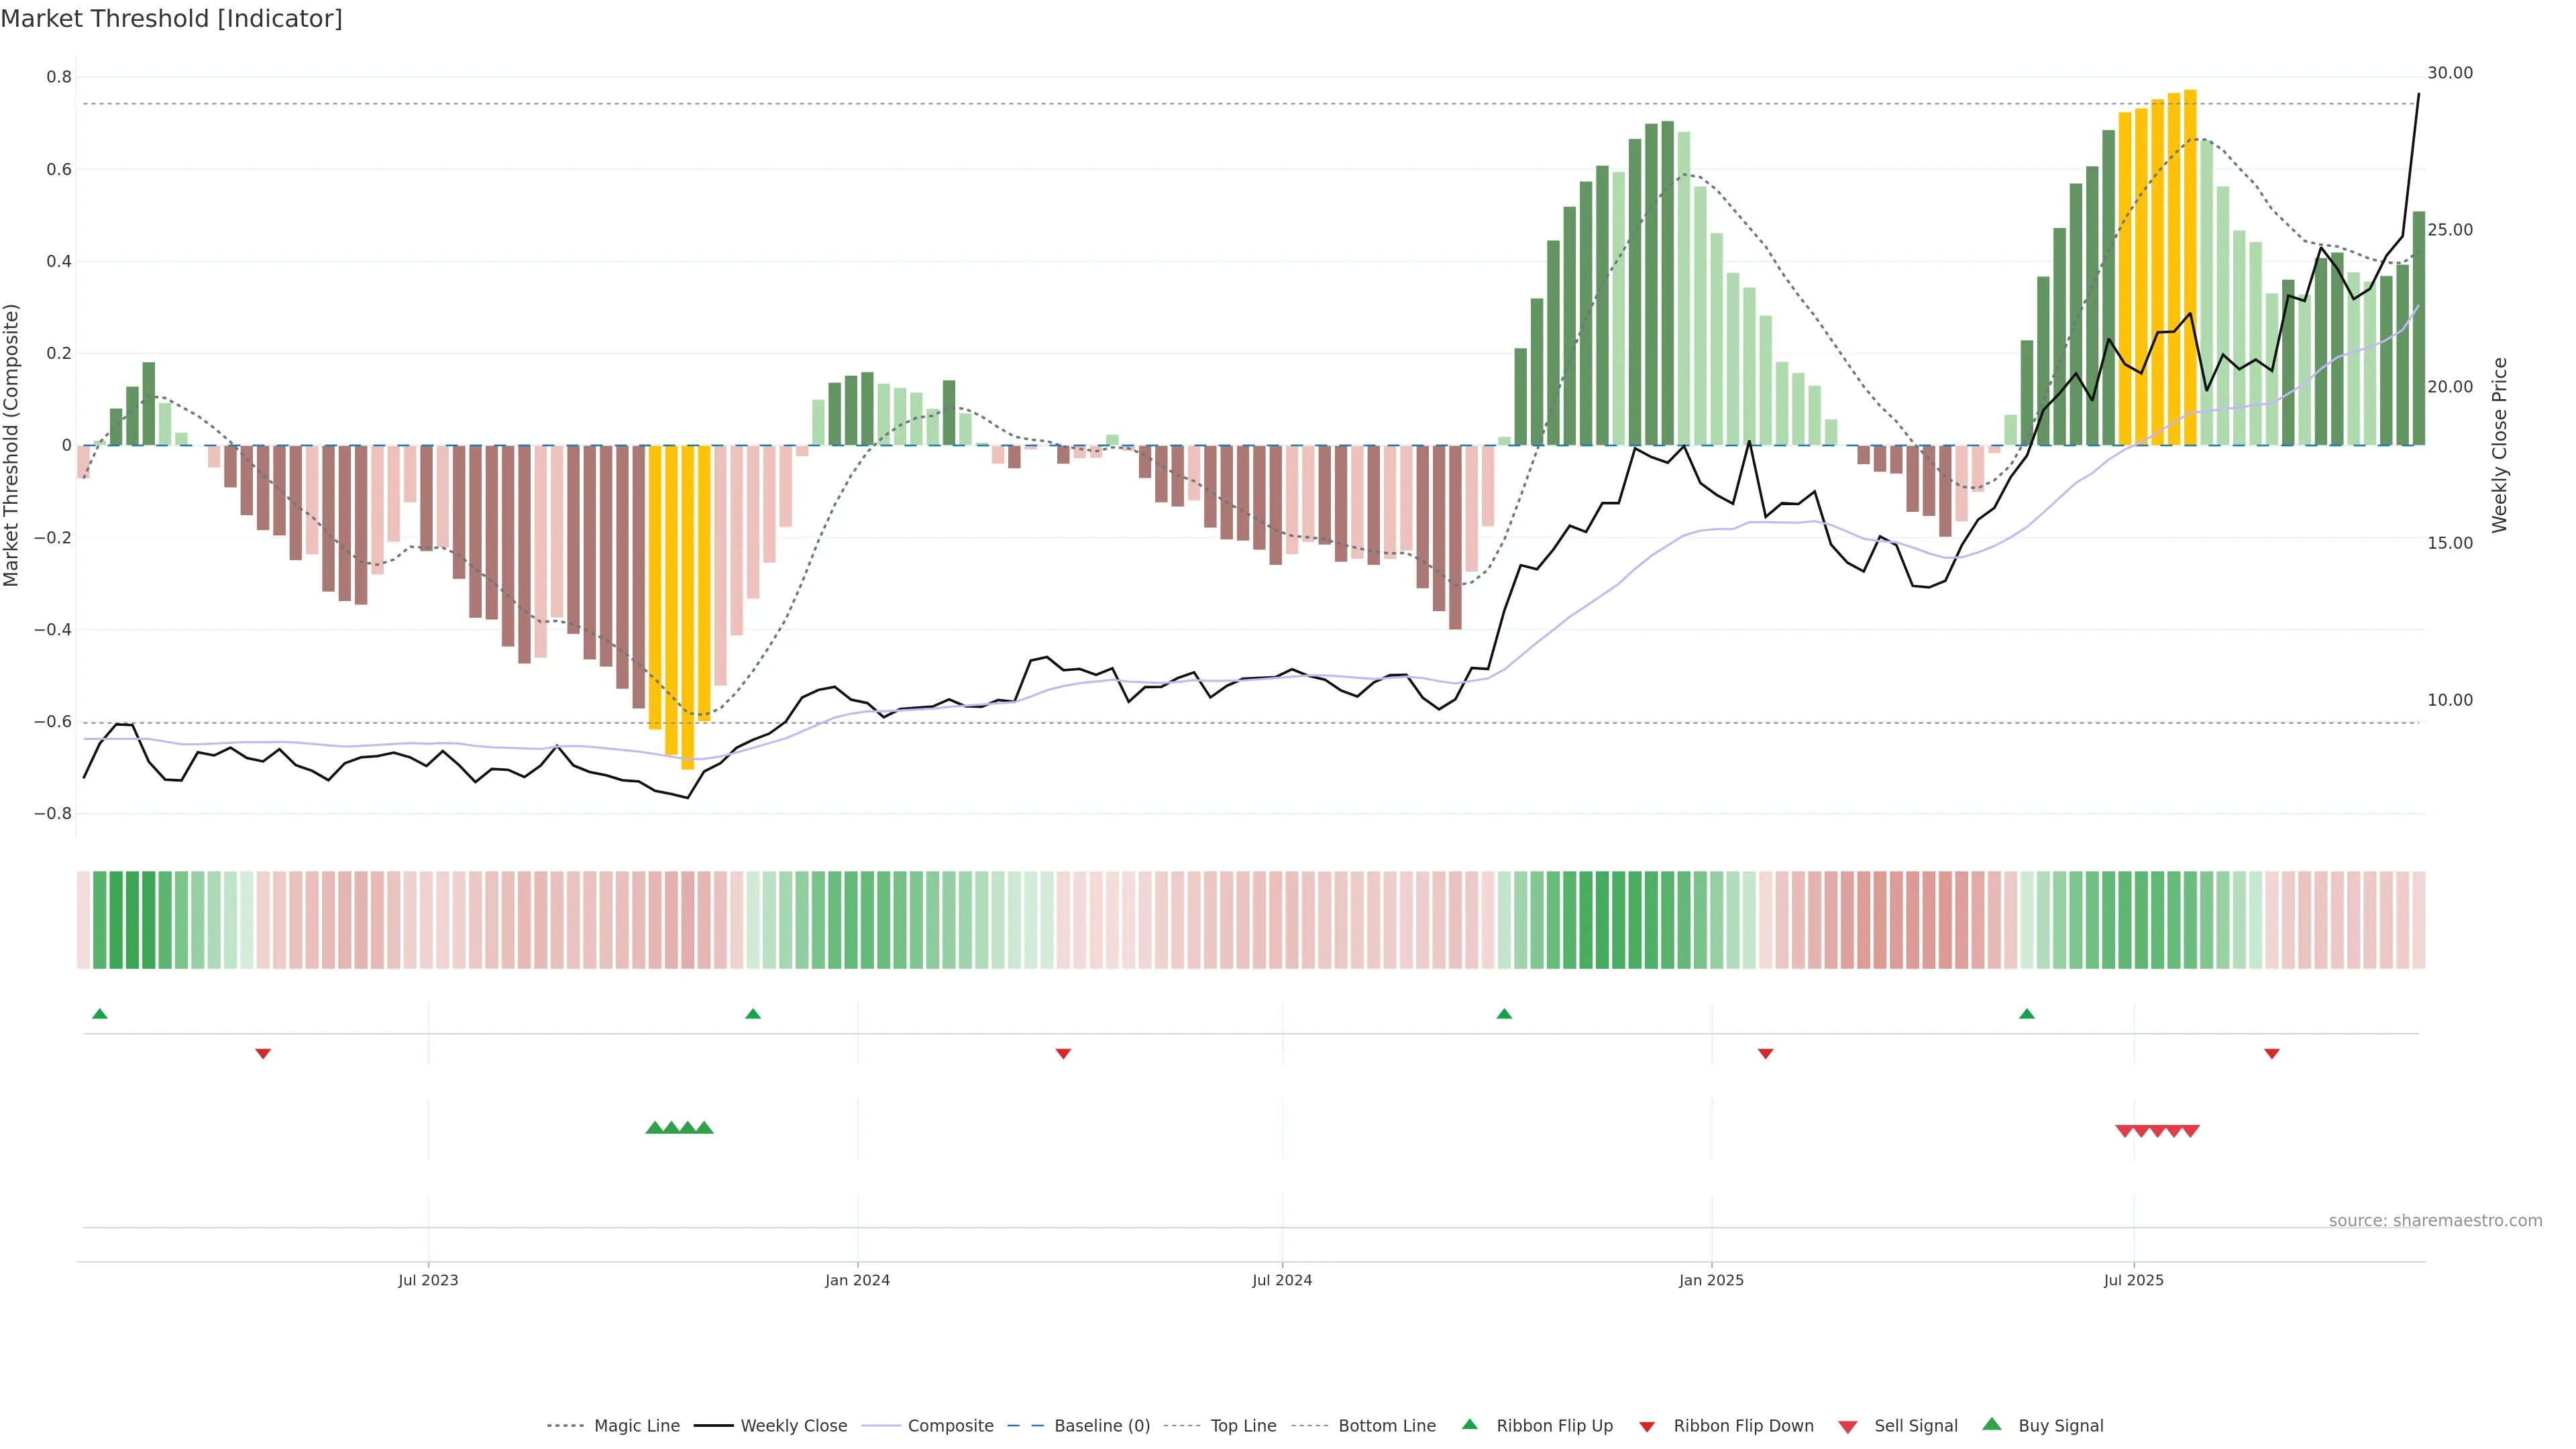Click the Ribbon Flip Down legend triangle icon
This screenshot has height=1449, width=2576.
pyautogui.click(x=1646, y=1427)
